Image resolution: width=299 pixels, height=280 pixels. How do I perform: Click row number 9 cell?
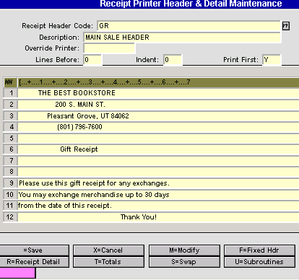coord(10,183)
